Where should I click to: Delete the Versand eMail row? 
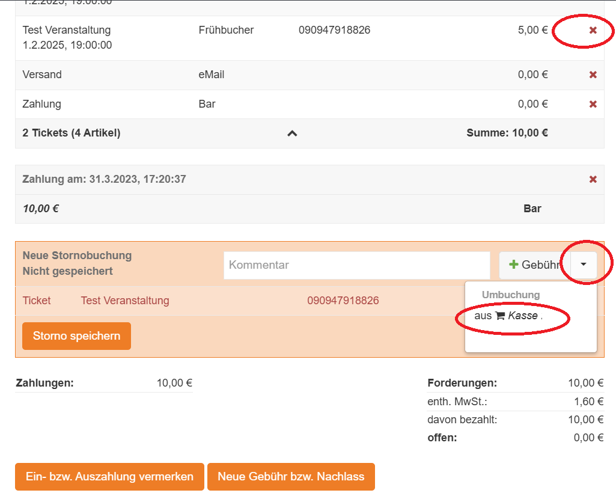coord(593,75)
